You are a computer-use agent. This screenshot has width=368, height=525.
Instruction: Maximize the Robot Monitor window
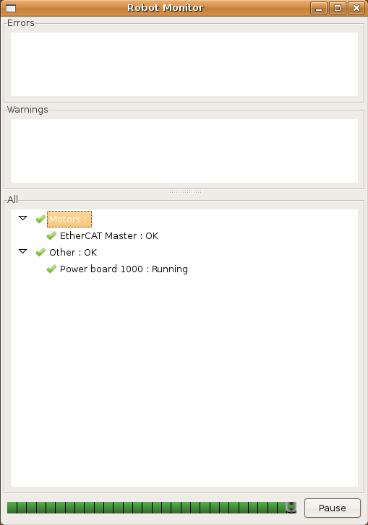pos(338,8)
